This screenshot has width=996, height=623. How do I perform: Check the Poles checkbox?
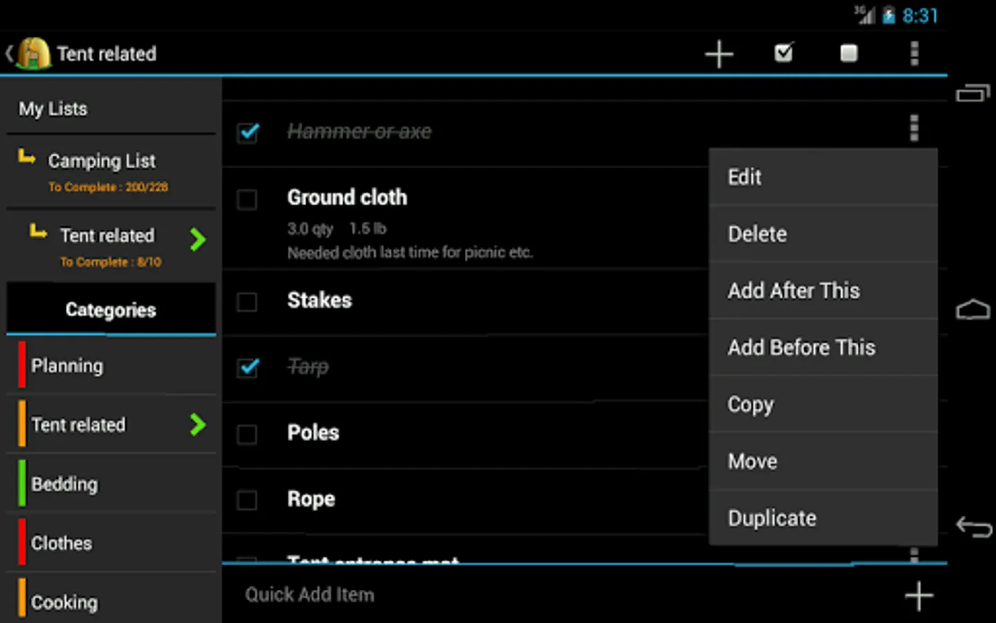coord(247,434)
